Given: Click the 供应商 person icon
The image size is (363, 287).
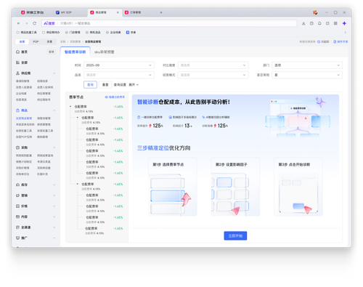Looking at the screenshot, I should tap(17, 73).
